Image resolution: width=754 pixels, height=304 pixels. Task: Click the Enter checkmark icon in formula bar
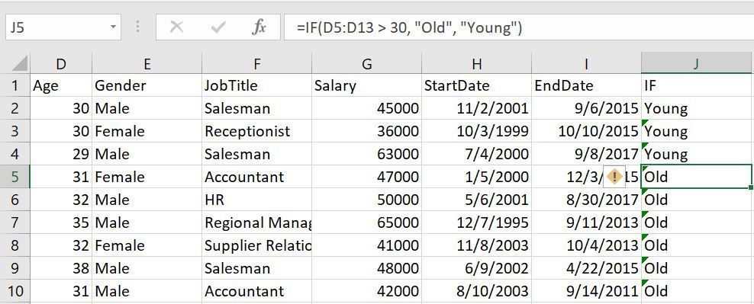[217, 27]
